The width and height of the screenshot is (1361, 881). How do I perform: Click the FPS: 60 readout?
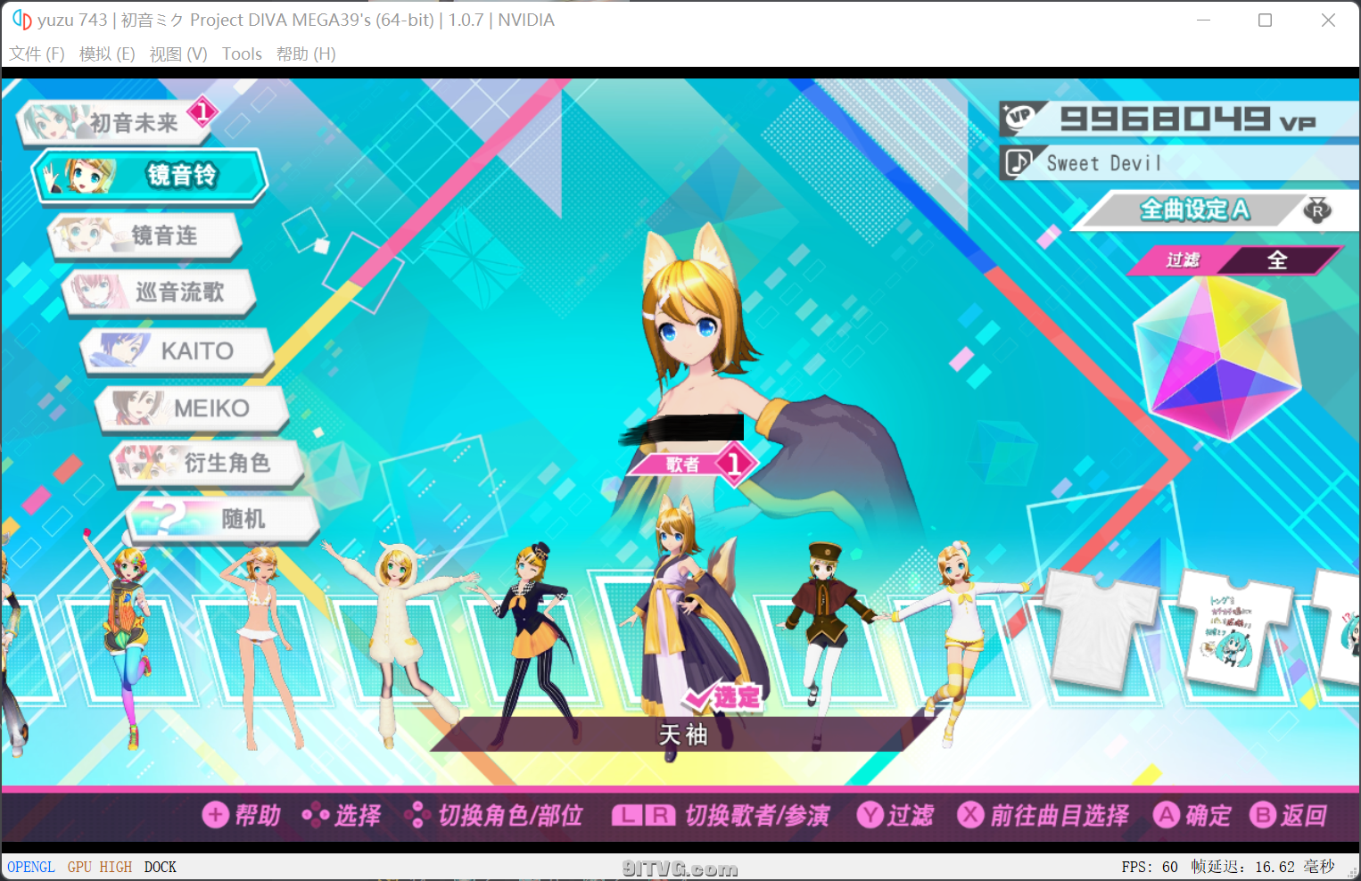tap(1150, 867)
